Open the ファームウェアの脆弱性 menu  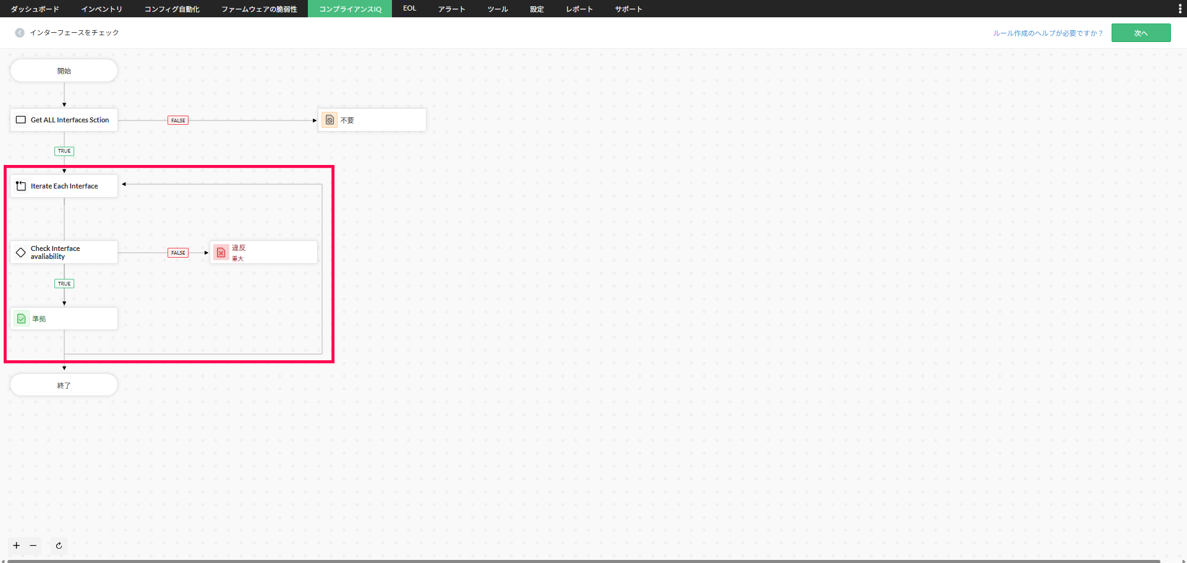[x=259, y=9]
